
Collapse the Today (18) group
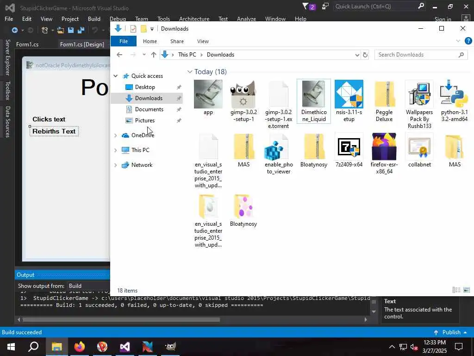[189, 72]
